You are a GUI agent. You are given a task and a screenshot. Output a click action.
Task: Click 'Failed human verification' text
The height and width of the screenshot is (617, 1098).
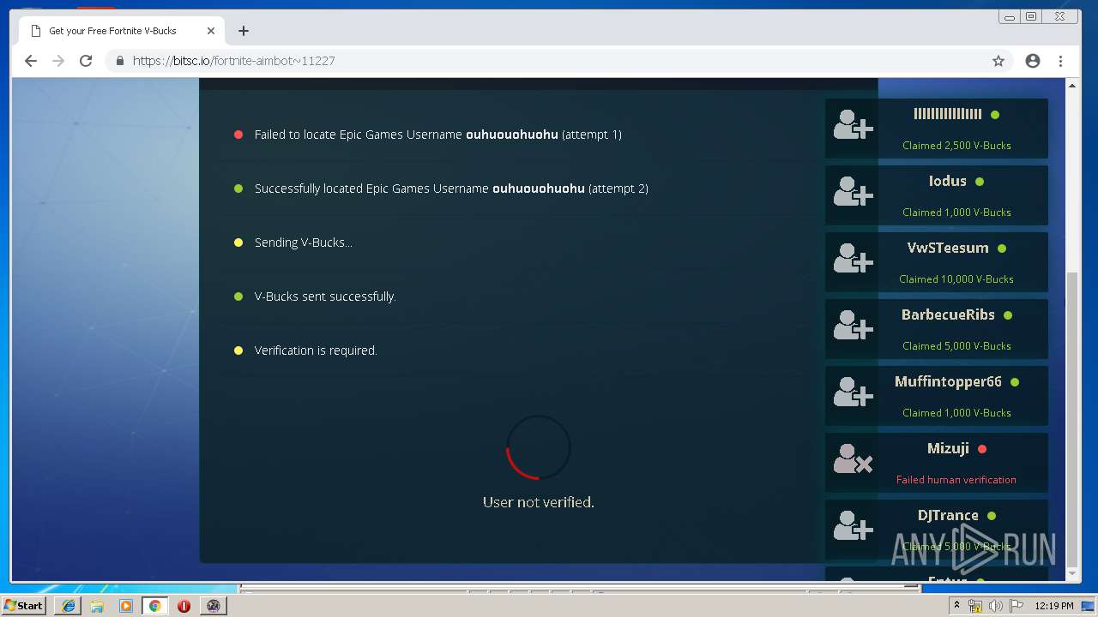point(956,480)
